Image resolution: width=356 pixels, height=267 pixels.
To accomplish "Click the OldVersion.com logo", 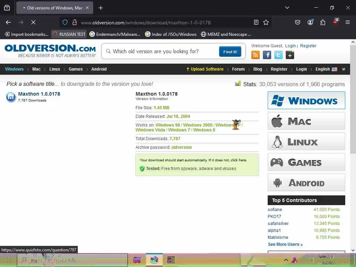I will click(x=50, y=51).
